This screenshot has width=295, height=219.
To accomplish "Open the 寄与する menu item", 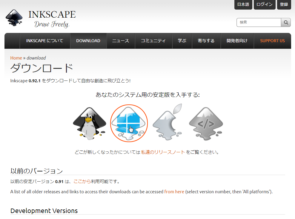I will point(206,41).
